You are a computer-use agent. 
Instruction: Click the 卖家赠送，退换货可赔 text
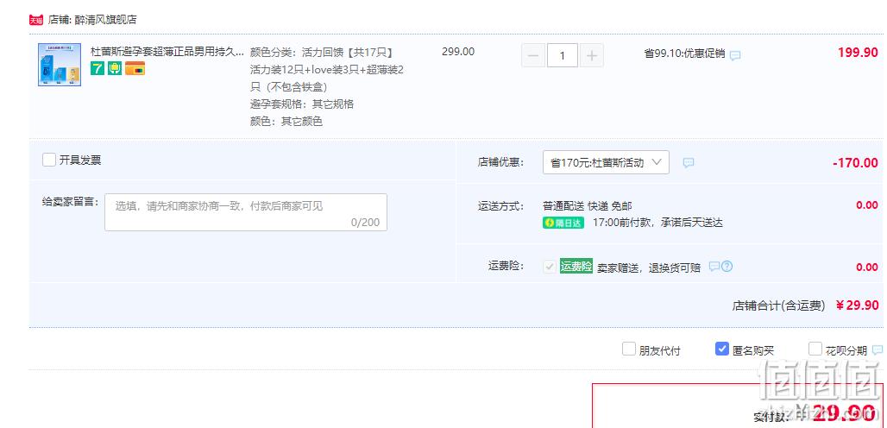coord(649,267)
